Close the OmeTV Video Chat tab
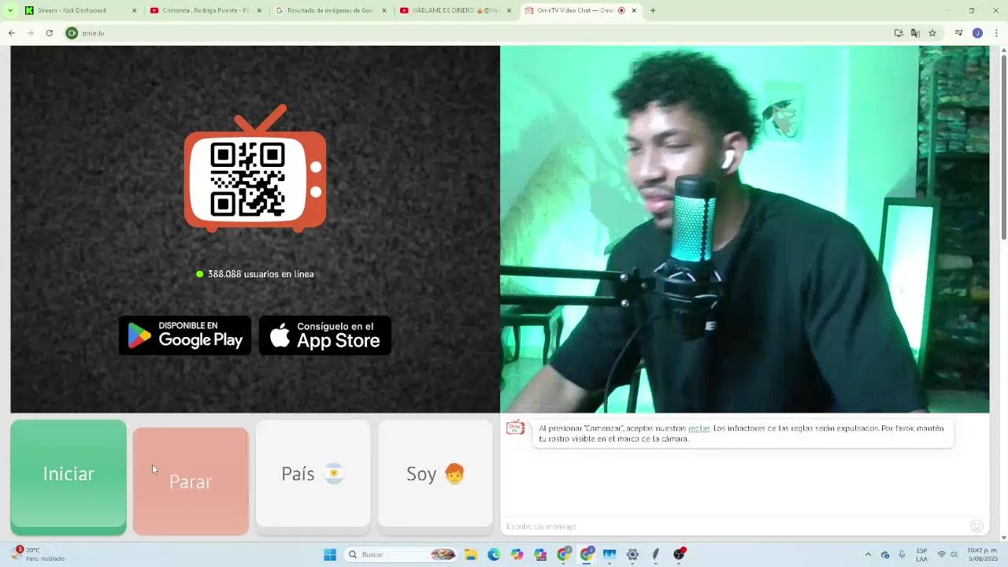1008x567 pixels. (634, 10)
